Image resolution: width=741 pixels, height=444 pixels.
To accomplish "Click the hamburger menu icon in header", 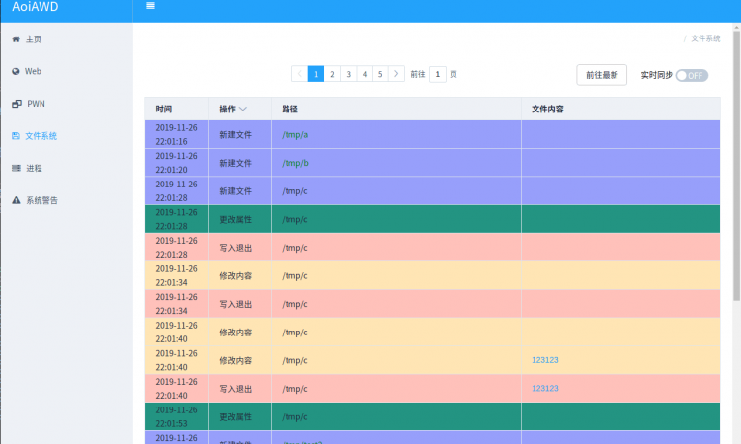I will [x=150, y=6].
